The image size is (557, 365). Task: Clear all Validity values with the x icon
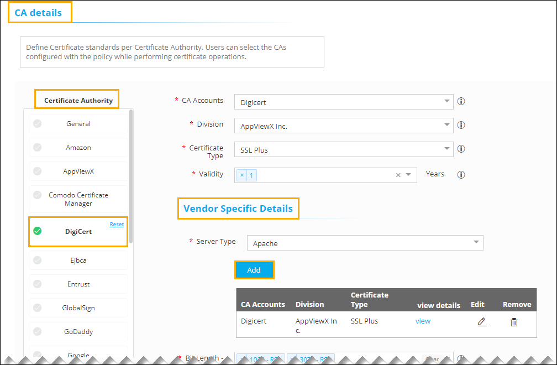(x=398, y=175)
